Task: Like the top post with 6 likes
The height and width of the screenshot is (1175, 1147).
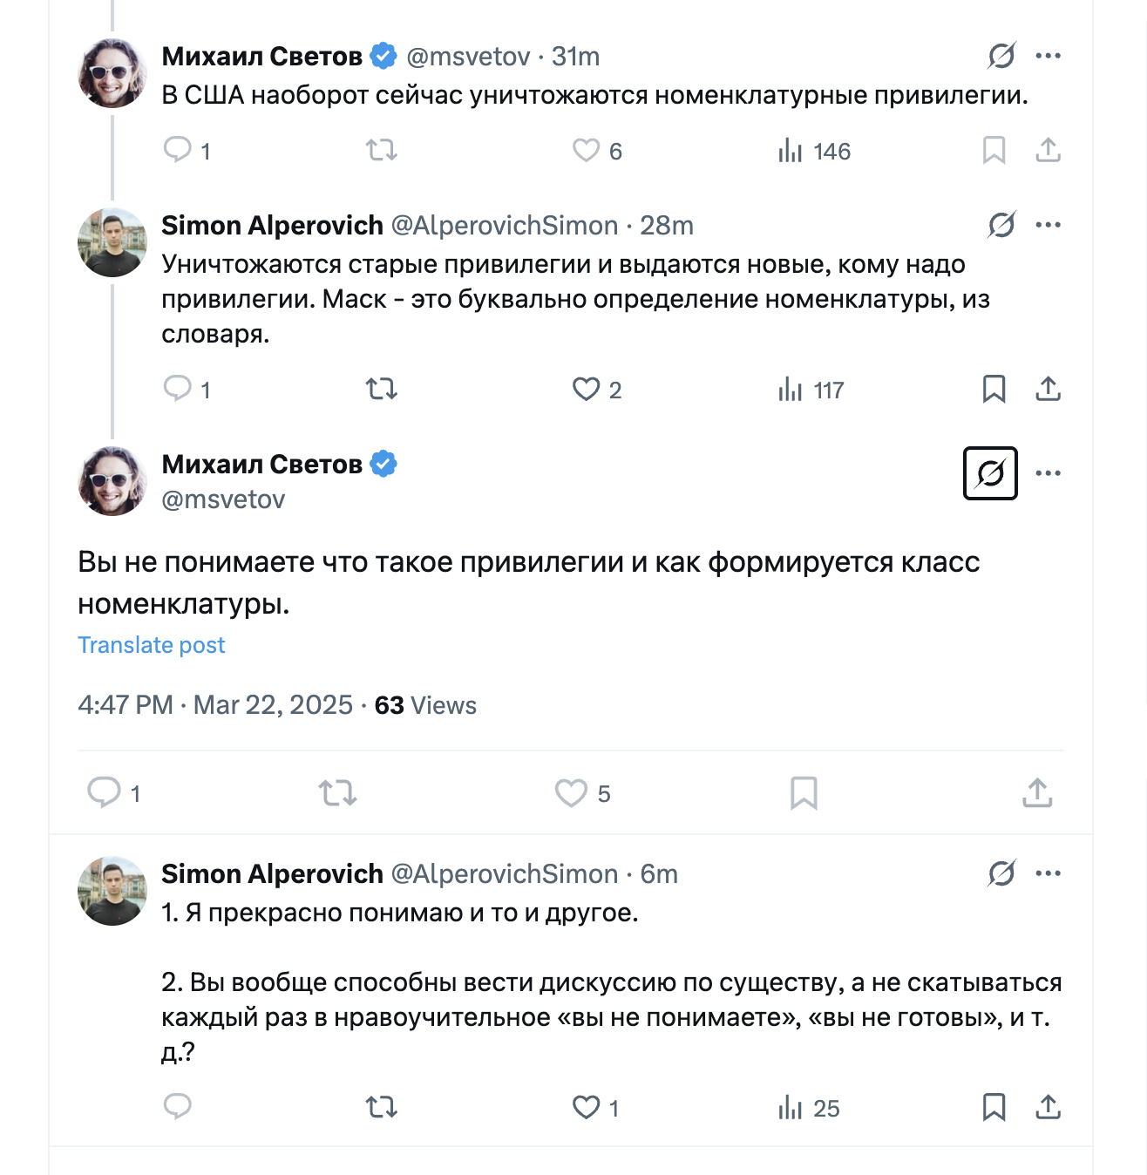Action: [x=587, y=151]
